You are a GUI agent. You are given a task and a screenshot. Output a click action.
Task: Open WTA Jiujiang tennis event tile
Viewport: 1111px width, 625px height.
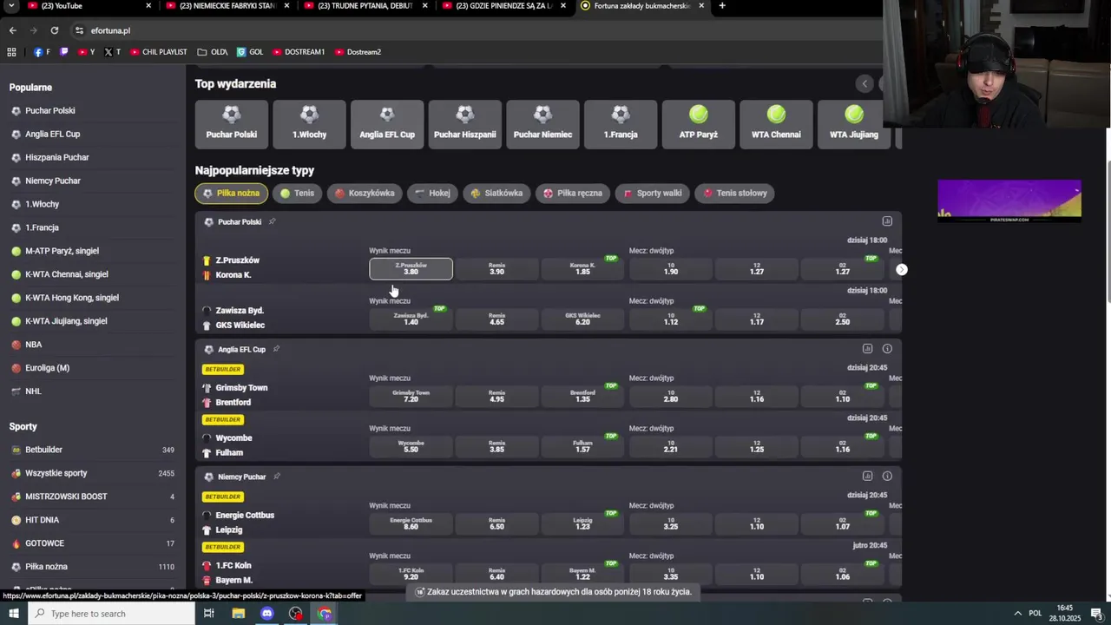click(854, 124)
